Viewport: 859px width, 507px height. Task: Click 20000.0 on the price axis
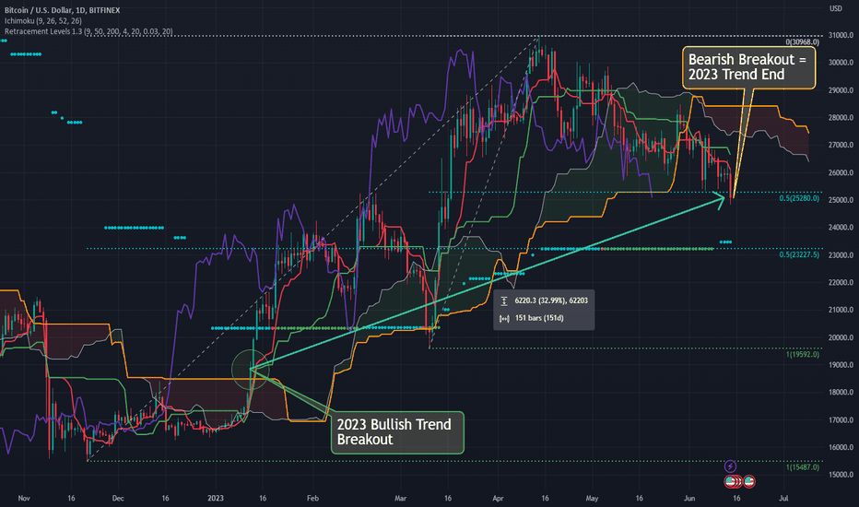pos(841,337)
